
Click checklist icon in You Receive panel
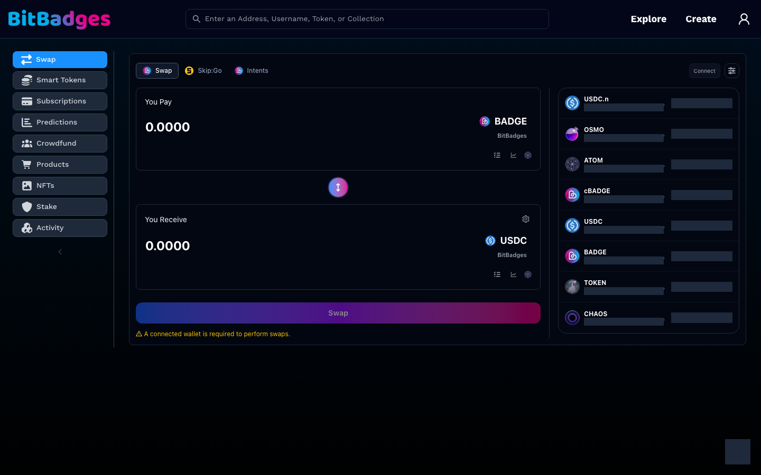click(x=497, y=274)
